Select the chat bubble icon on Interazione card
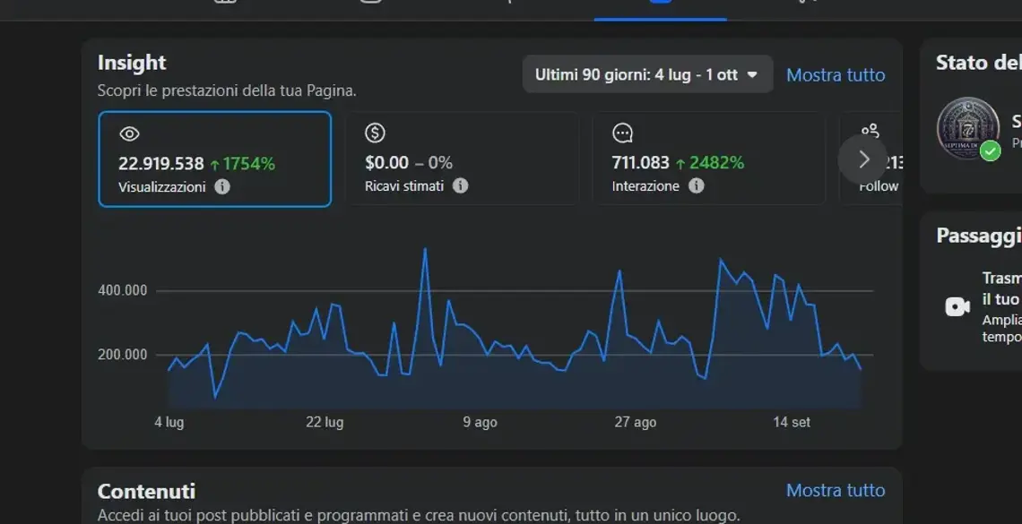 622,133
